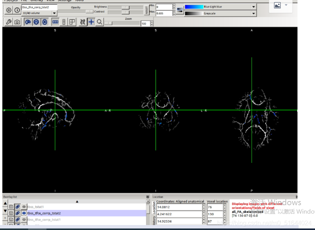Decrease the Max display range value
This screenshot has height=230, width=315.
(x=174, y=15)
